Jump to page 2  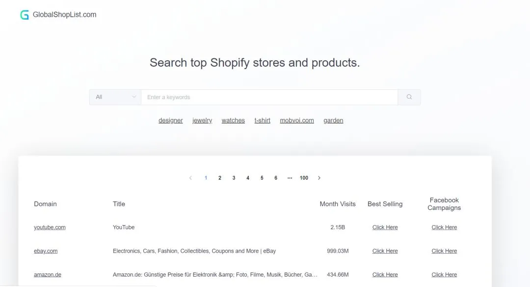[220, 178]
